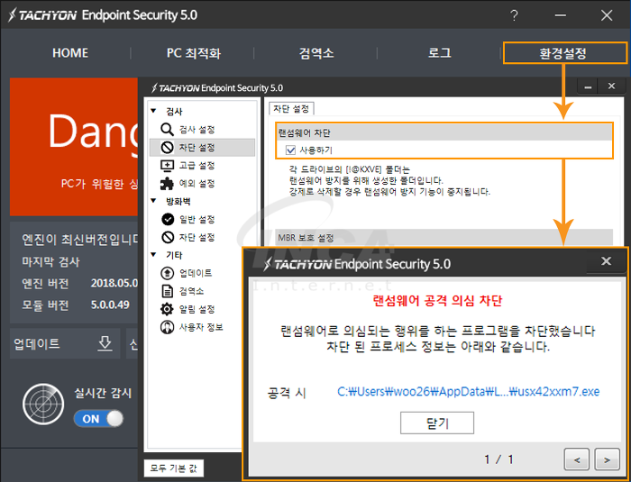The width and height of the screenshot is (631, 482).
Task: Click the download icon on 업데이트 button
Action: click(x=105, y=344)
